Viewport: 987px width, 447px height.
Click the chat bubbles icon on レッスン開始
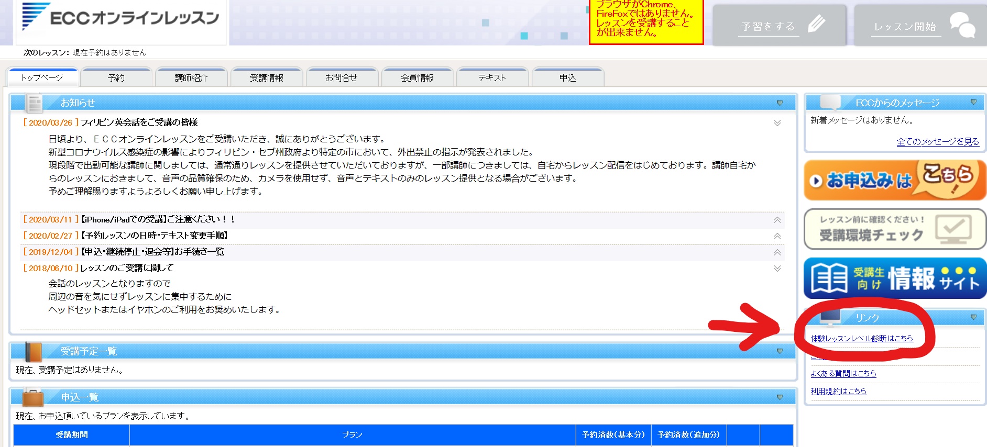pyautogui.click(x=962, y=25)
